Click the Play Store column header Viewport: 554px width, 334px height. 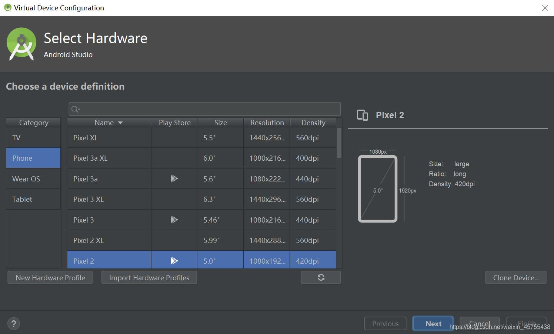pos(174,123)
